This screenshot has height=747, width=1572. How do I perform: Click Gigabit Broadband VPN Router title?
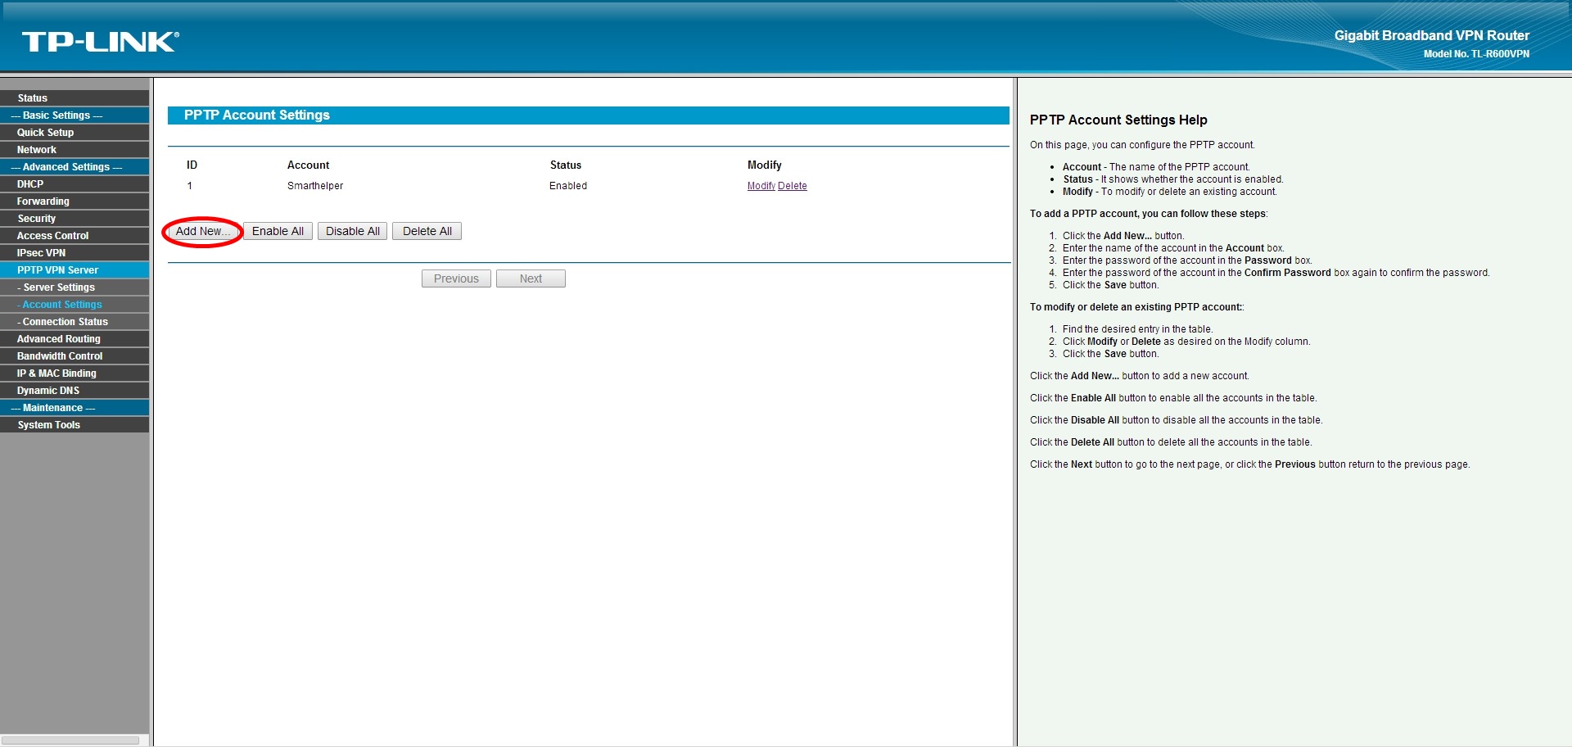[1431, 35]
